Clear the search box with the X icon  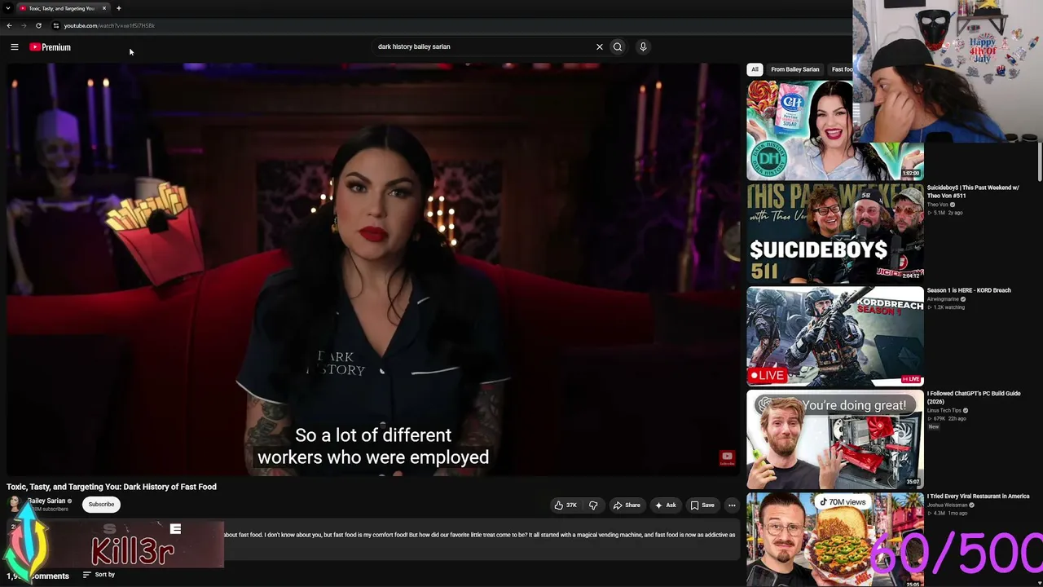click(x=600, y=46)
